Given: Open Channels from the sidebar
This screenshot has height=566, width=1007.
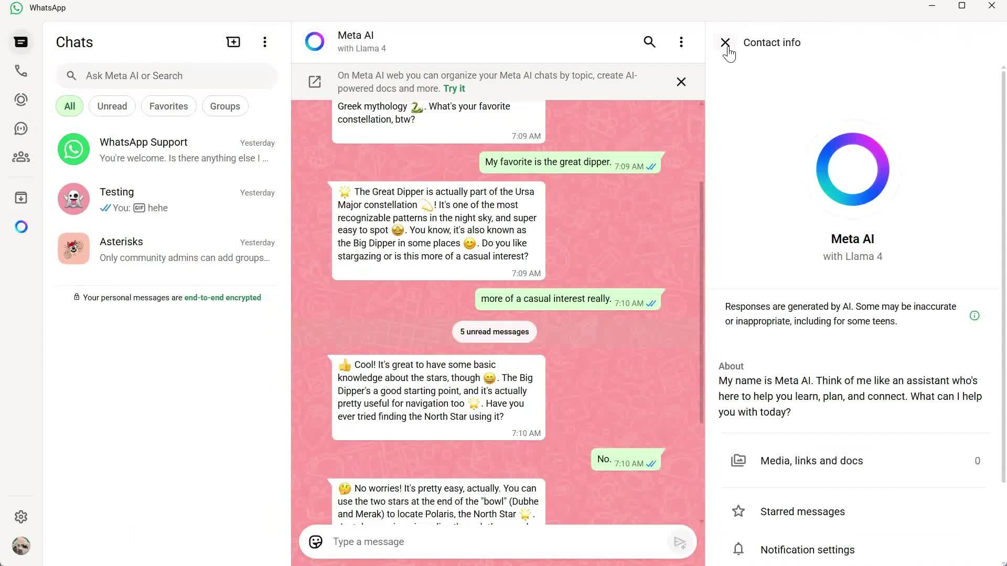Looking at the screenshot, I should click(21, 128).
